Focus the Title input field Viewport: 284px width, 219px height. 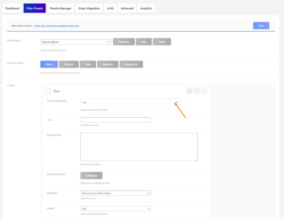[x=116, y=120]
